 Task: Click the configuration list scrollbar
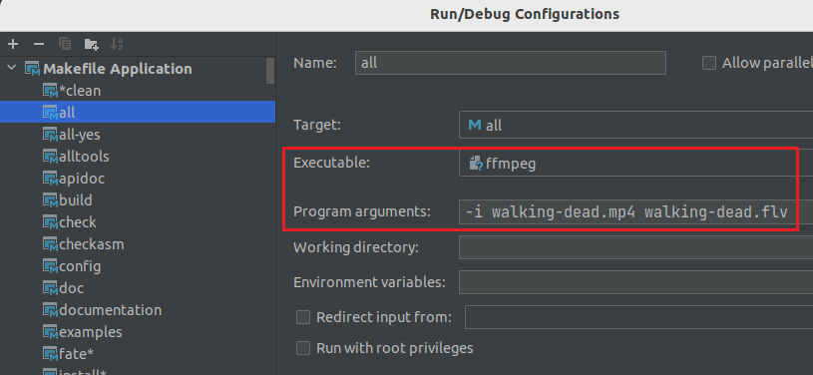click(x=270, y=71)
